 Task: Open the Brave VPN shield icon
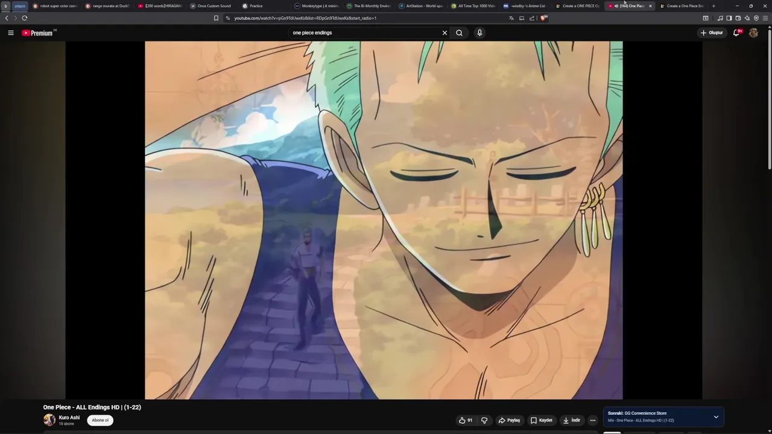(x=756, y=18)
